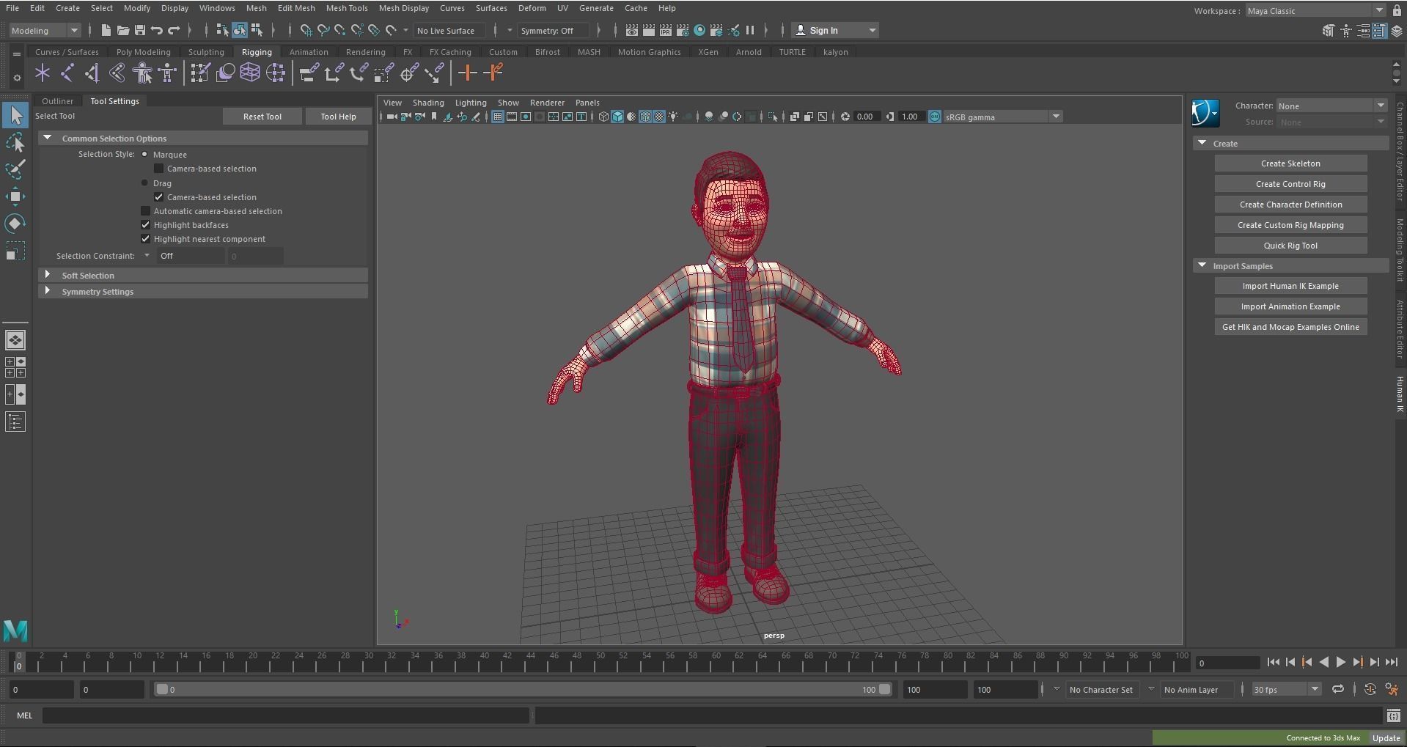Collapse the Import Samples section
Image resolution: width=1407 pixels, height=747 pixels.
1202,265
